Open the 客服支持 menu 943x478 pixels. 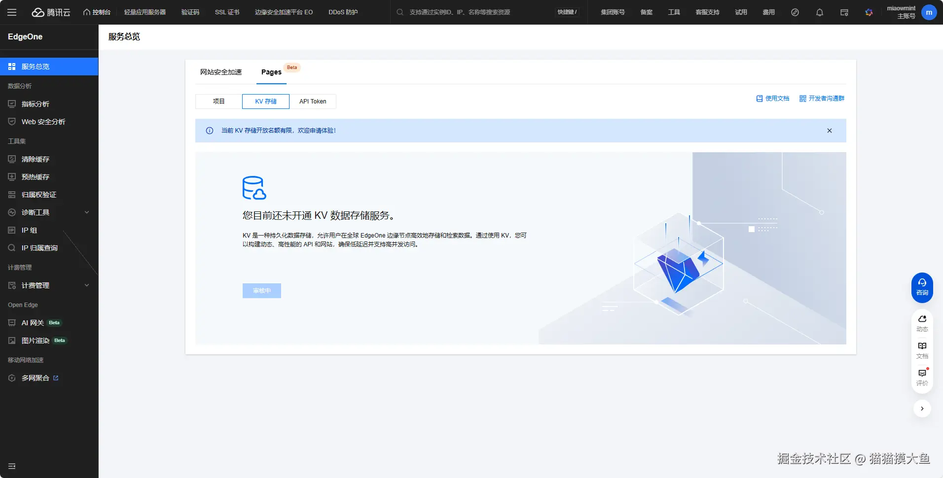pos(708,12)
